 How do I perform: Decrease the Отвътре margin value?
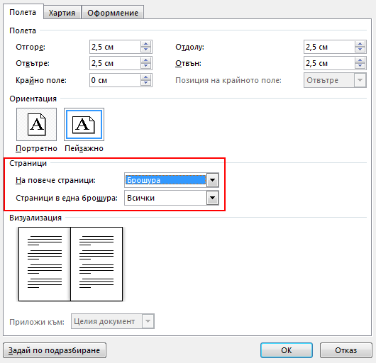coord(146,66)
